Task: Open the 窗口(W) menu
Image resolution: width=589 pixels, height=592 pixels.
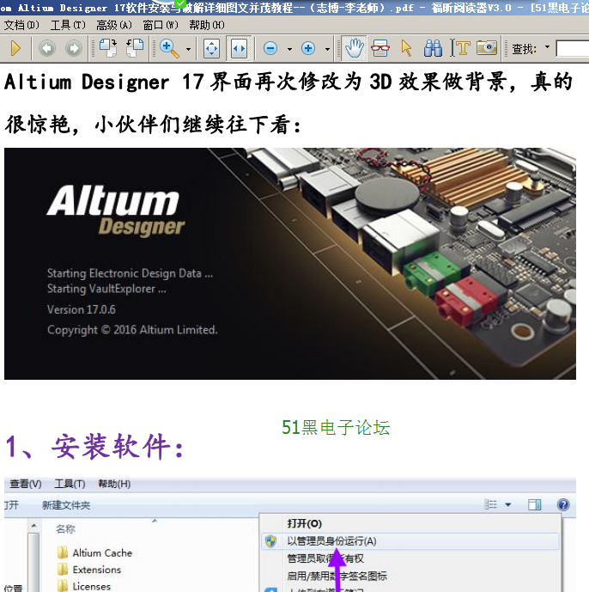Action: coord(161,25)
